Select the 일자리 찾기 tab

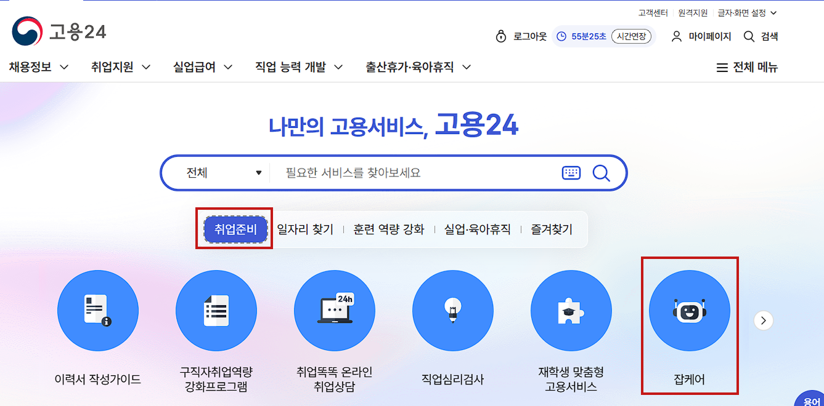point(305,229)
